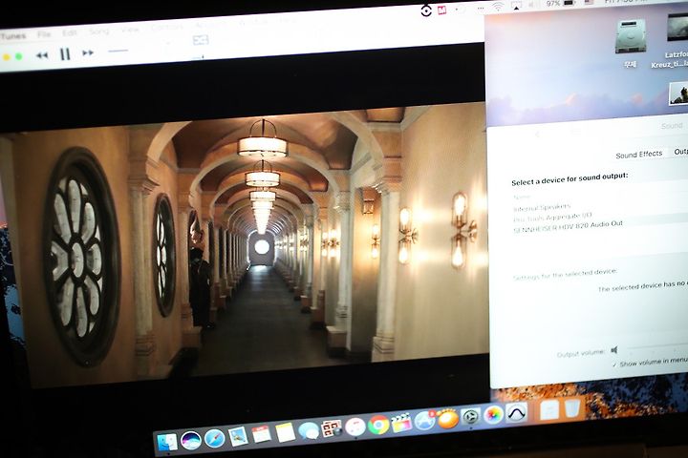This screenshot has height=458, width=688.
Task: Open Finder from the Dock
Action: 167,442
